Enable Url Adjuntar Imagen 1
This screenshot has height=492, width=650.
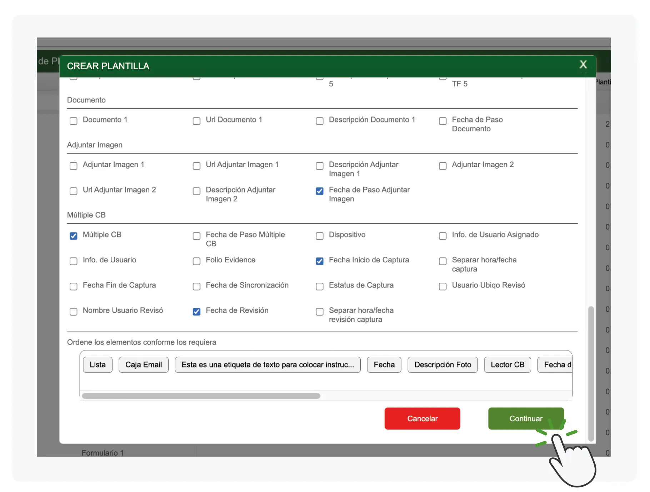[196, 166]
